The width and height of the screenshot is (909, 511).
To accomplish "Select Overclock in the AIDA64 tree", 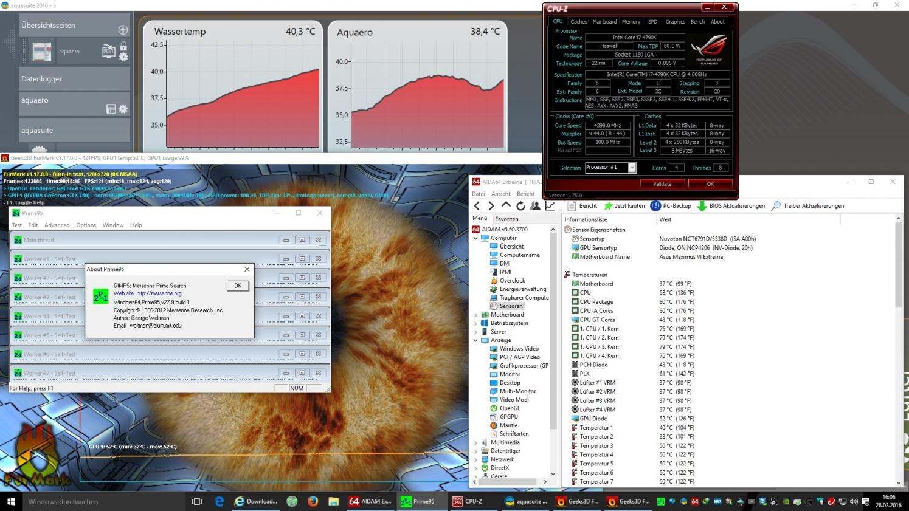I will click(512, 281).
